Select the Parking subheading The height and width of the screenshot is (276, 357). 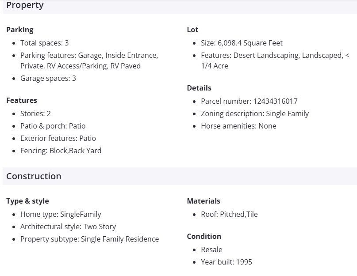(20, 30)
